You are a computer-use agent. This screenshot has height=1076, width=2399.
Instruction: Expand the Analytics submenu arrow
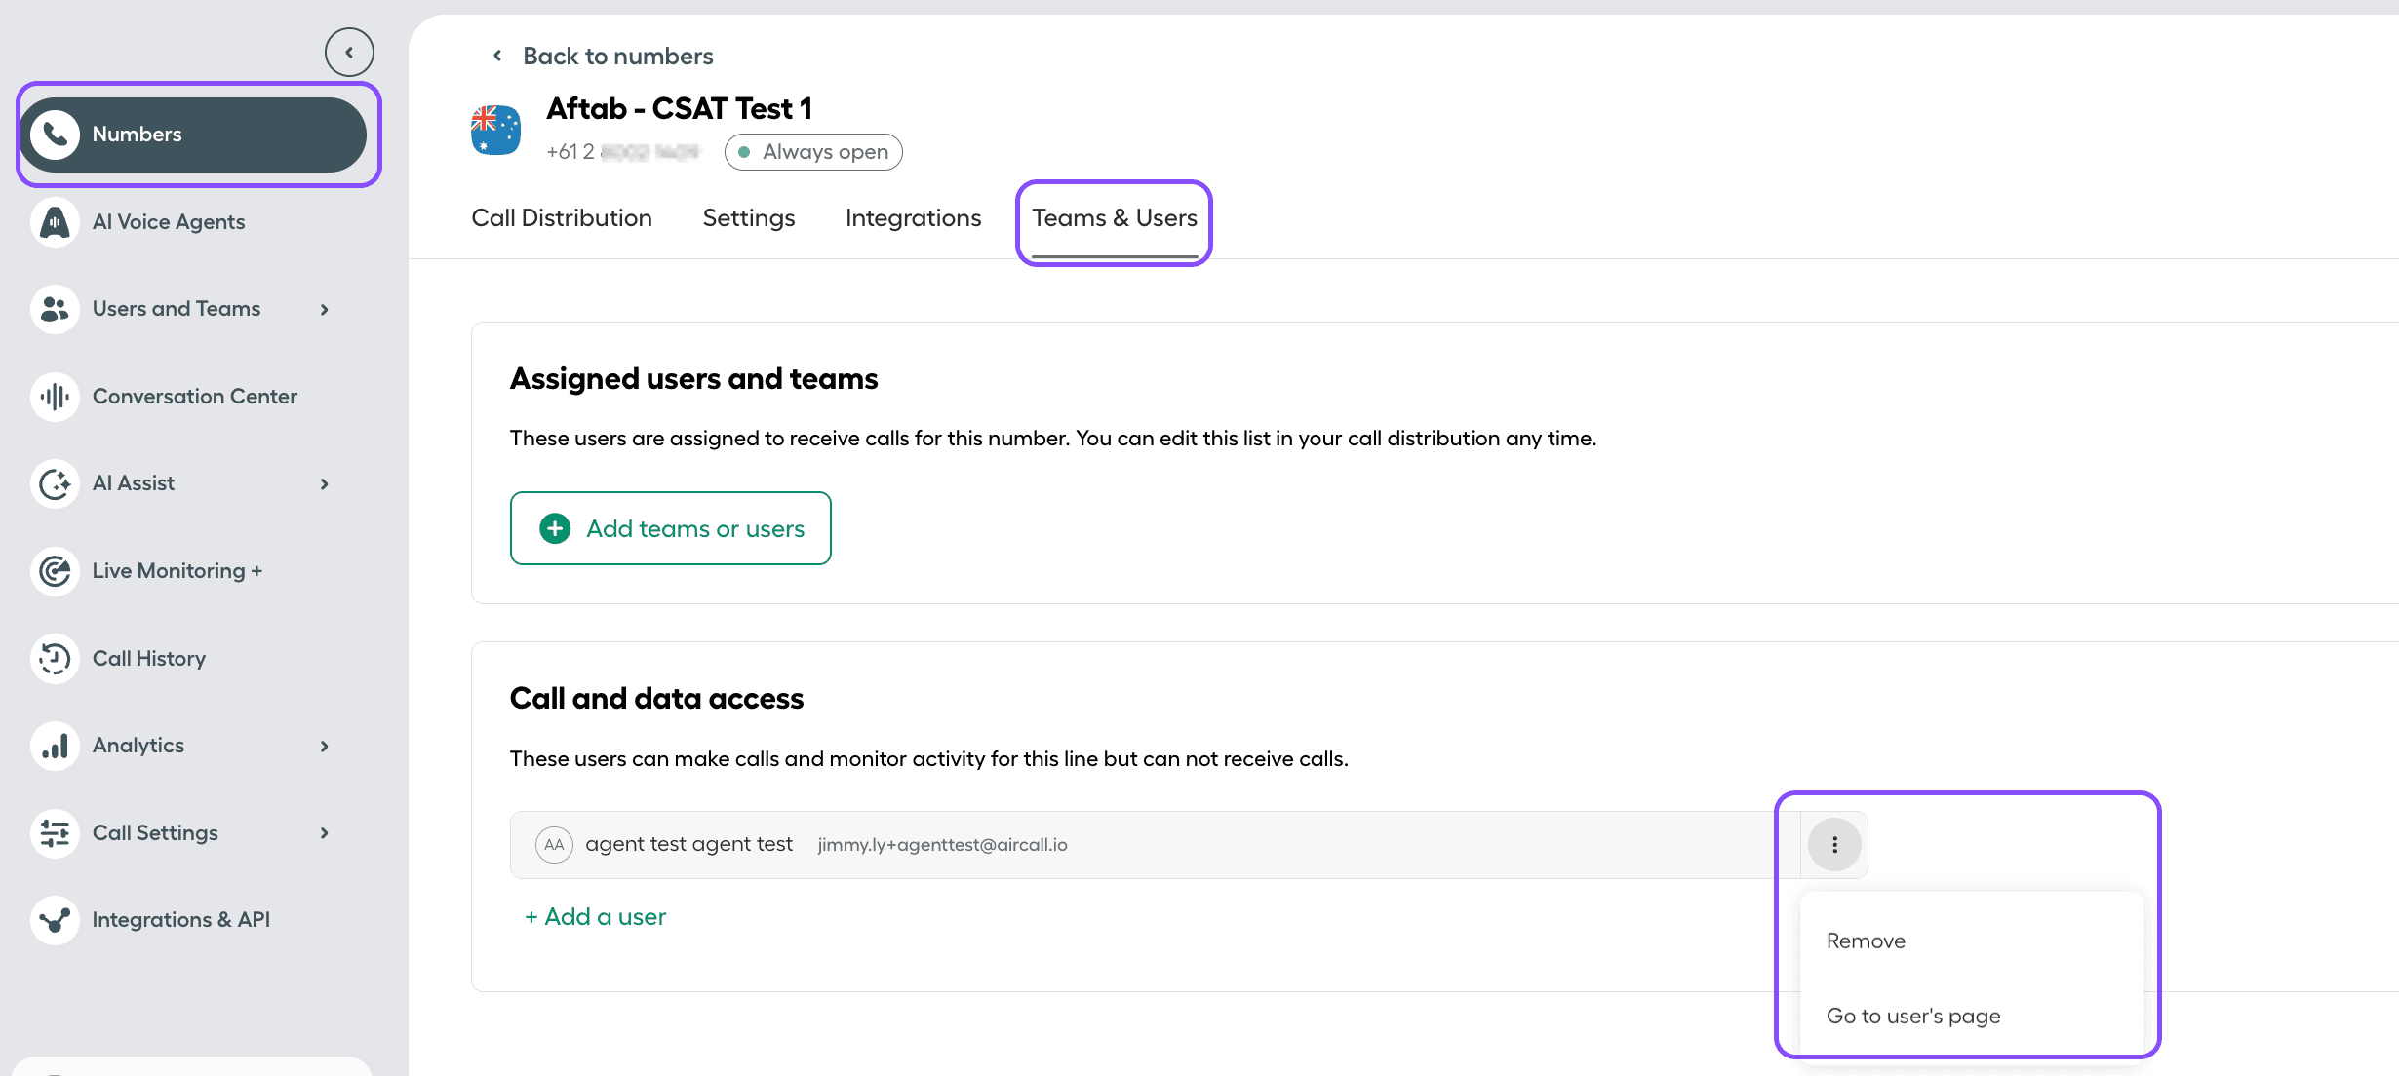click(x=325, y=747)
